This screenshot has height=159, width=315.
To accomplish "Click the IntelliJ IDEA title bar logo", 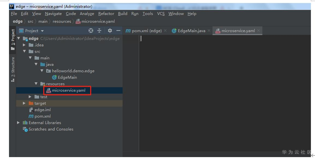I will pyautogui.click(x=11, y=6).
